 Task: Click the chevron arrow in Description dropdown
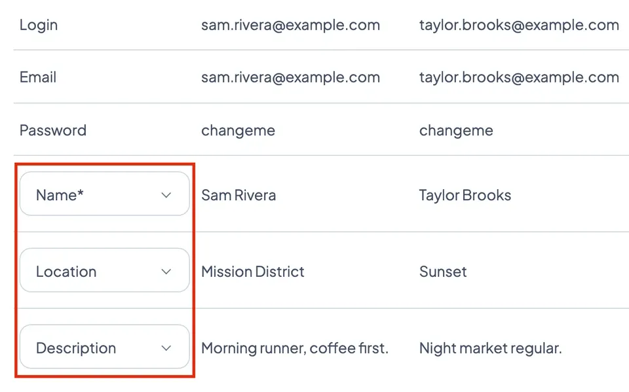166,348
